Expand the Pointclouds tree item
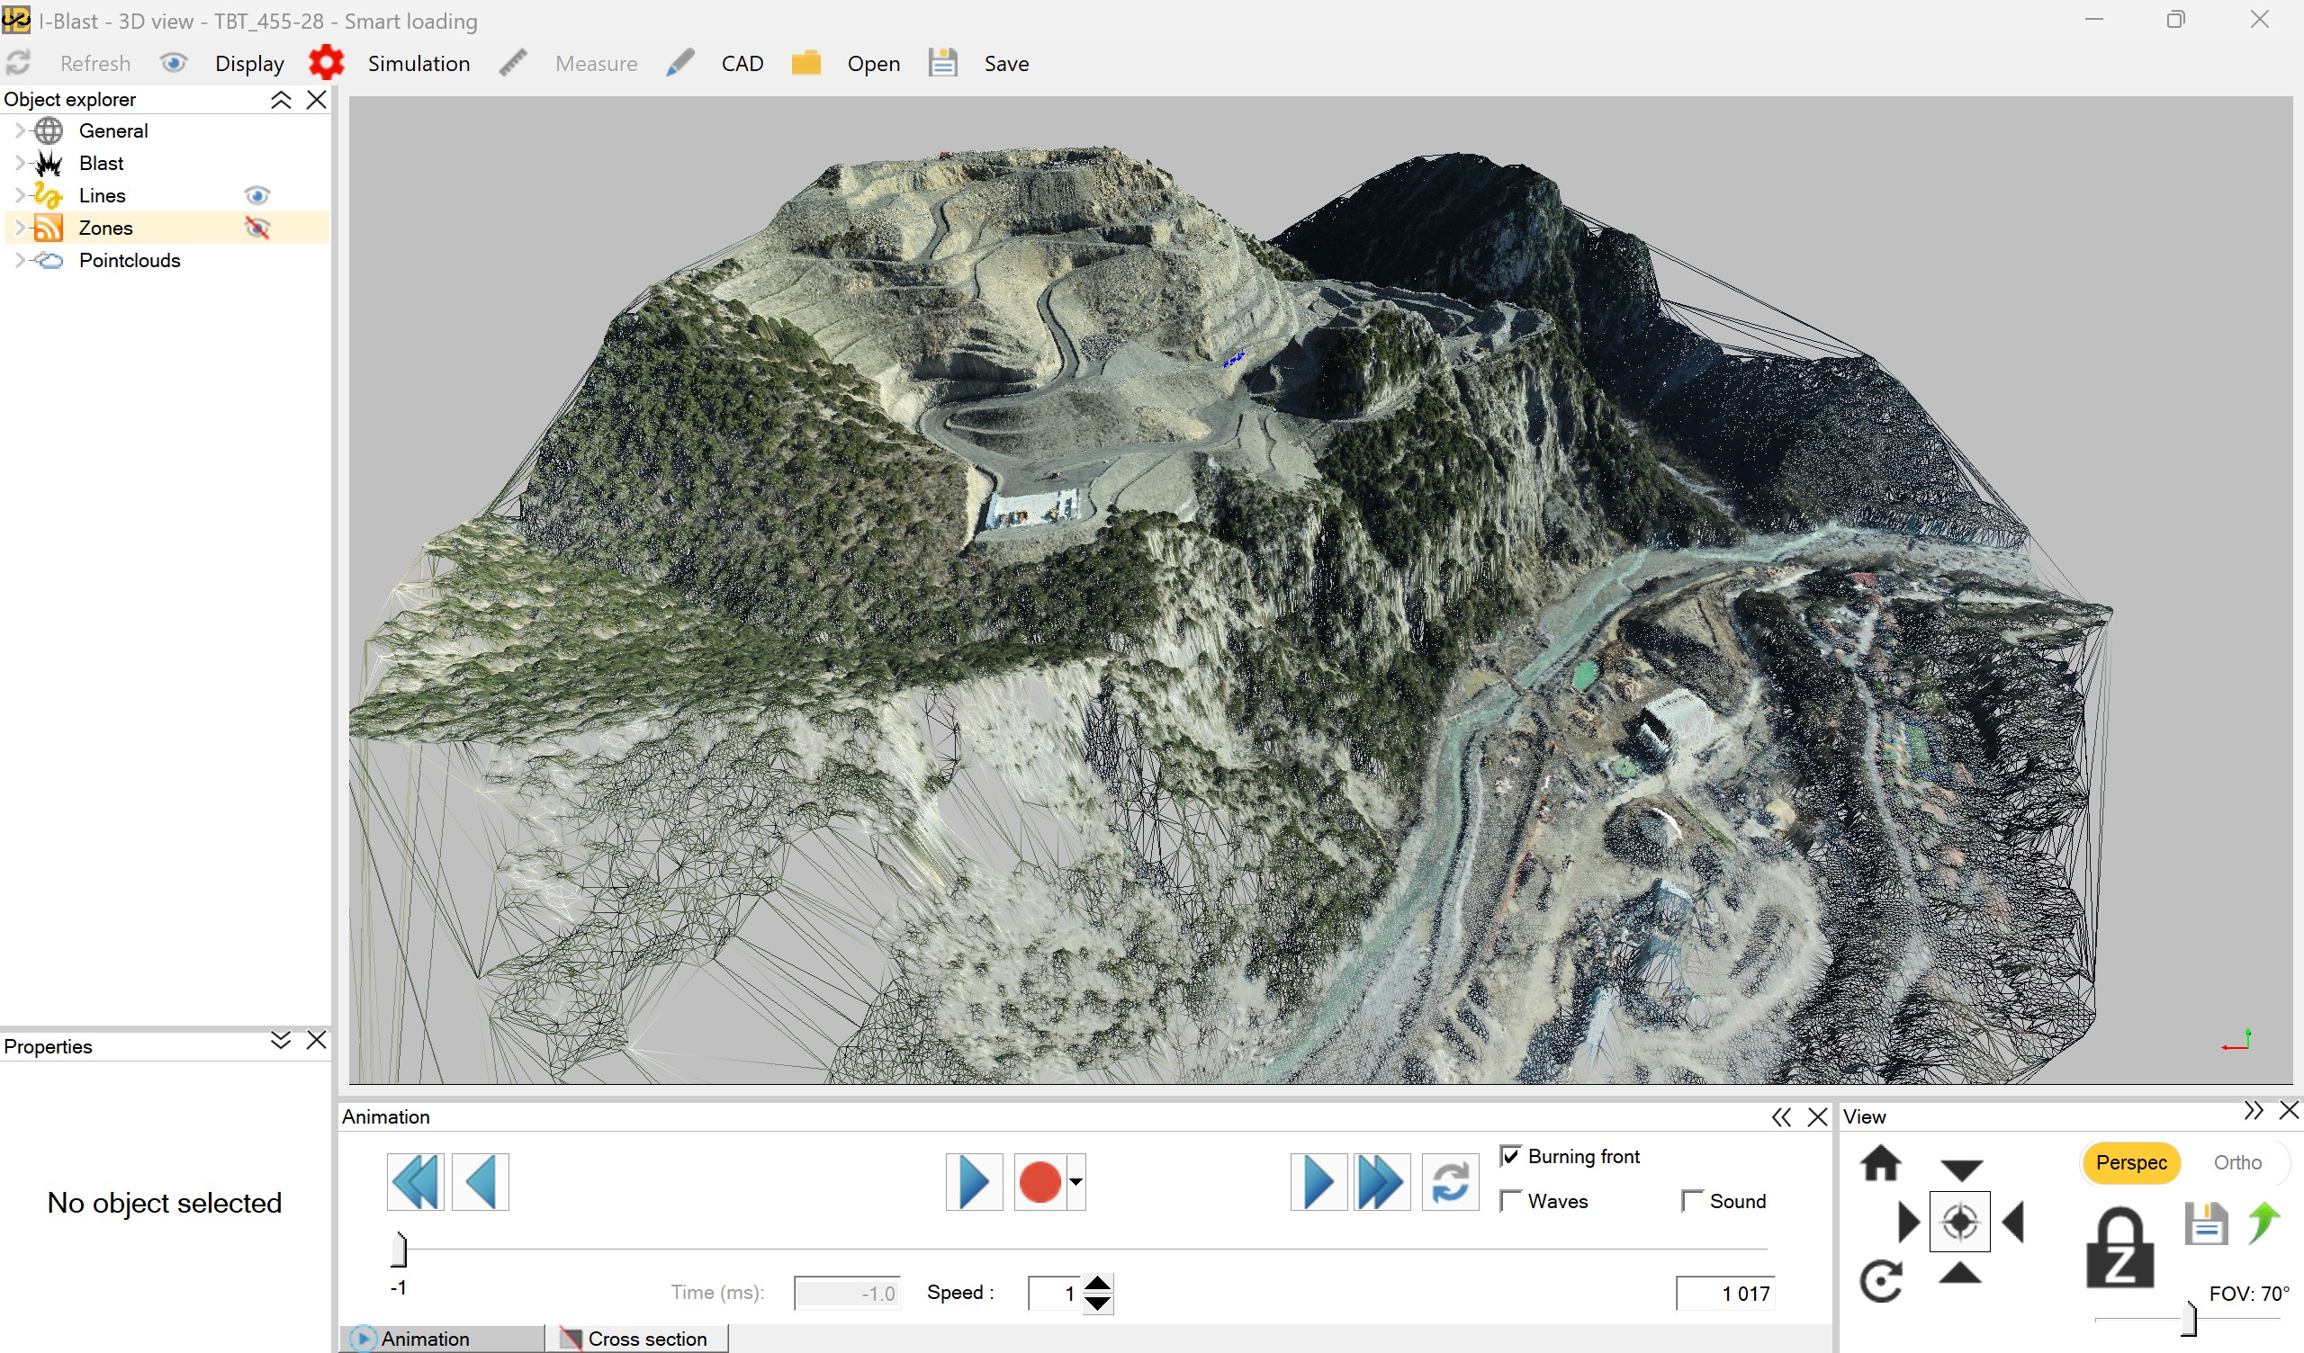This screenshot has height=1353, width=2304. (x=20, y=261)
